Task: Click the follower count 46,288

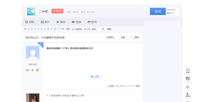Action: (75, 12)
